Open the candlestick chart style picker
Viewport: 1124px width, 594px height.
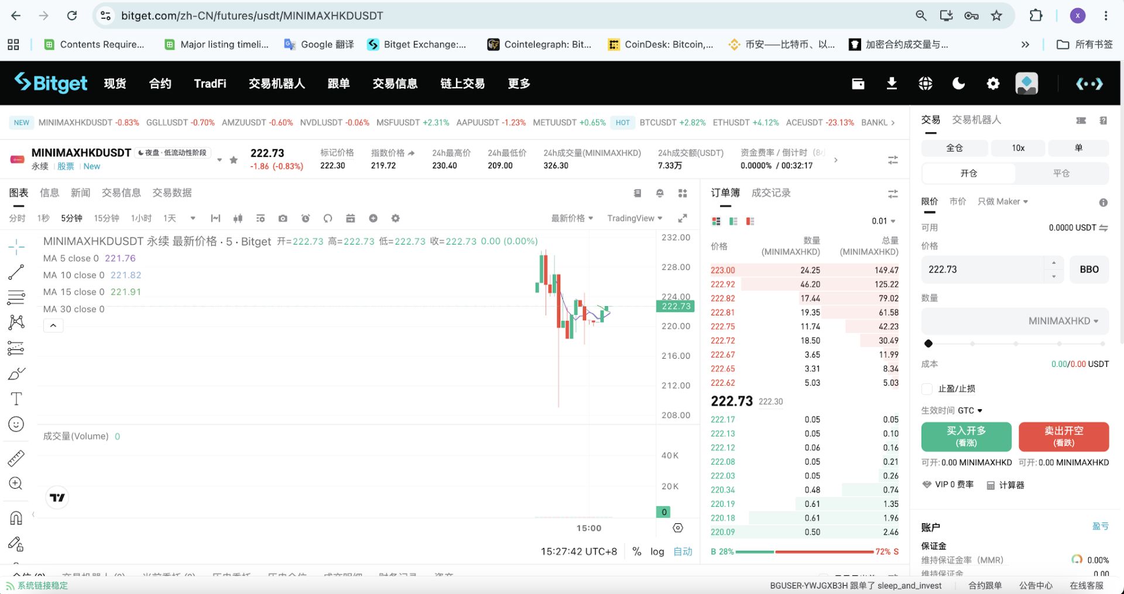pos(238,218)
